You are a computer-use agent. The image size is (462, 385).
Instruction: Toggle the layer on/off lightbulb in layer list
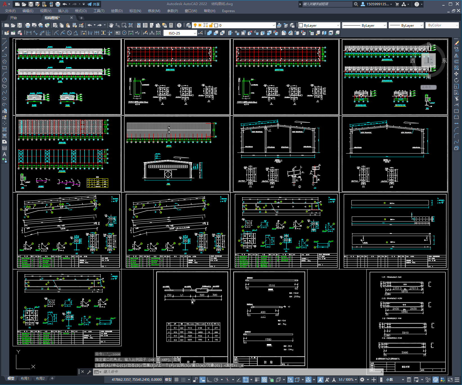pyautogui.click(x=195, y=25)
